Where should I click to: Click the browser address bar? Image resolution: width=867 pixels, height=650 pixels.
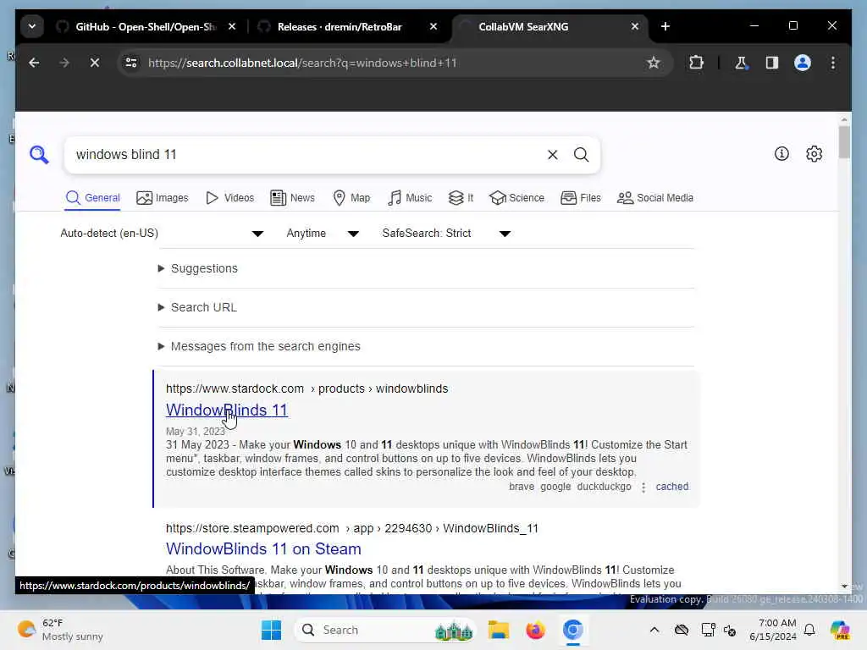click(x=387, y=63)
